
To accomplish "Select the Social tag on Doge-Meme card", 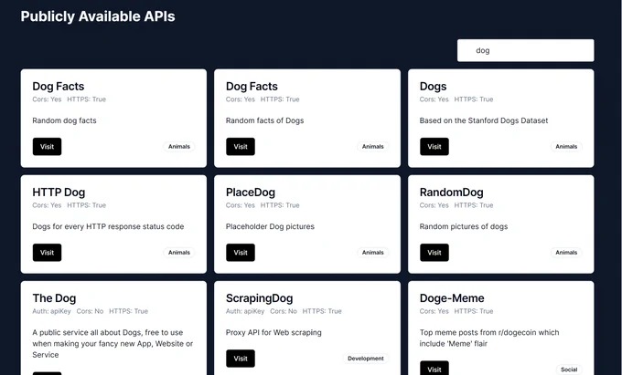I will [x=569, y=370].
